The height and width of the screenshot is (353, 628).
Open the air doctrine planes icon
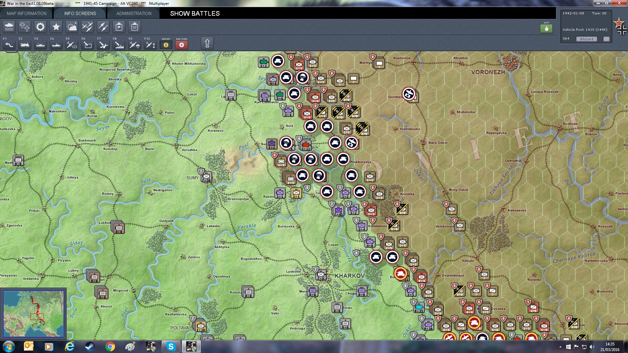tap(87, 27)
